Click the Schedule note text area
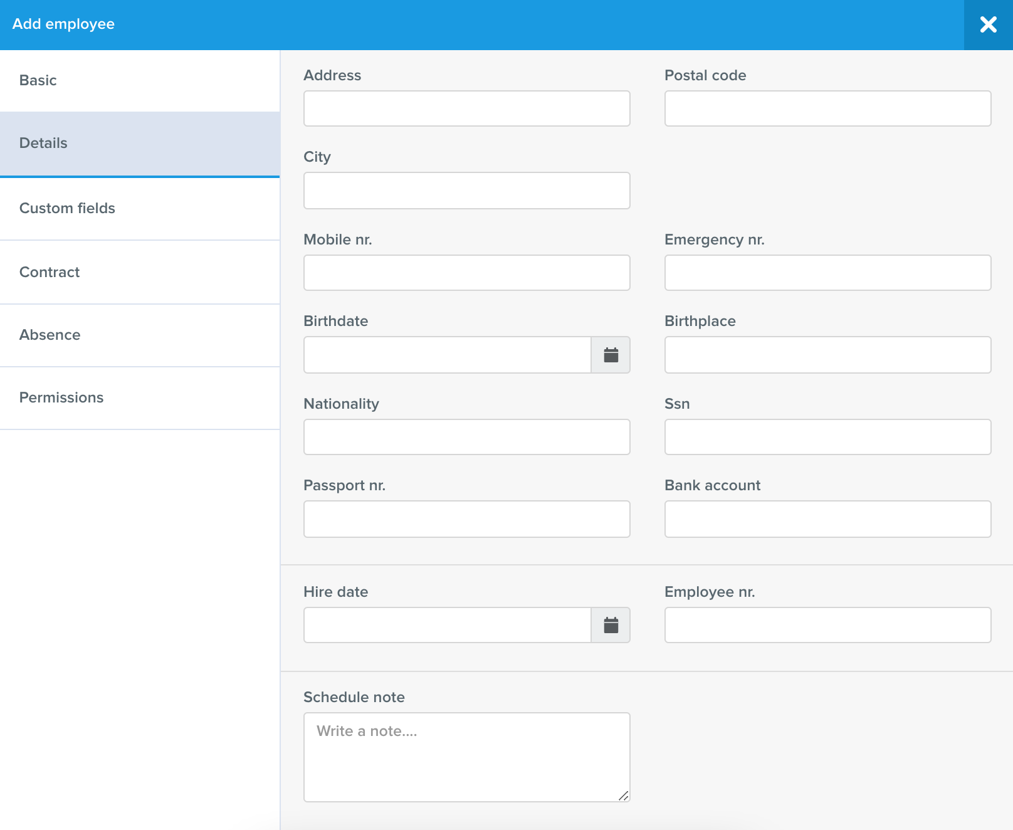 (466, 757)
